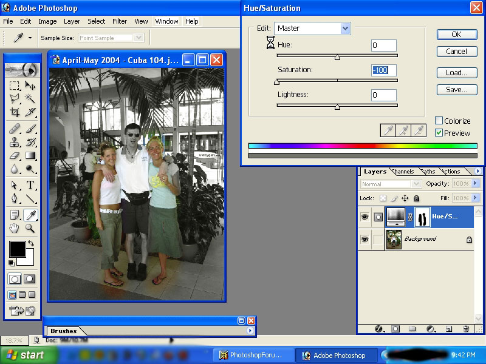Click the Lightness value input field
Viewport: 486px width, 364px height.
[x=384, y=95]
